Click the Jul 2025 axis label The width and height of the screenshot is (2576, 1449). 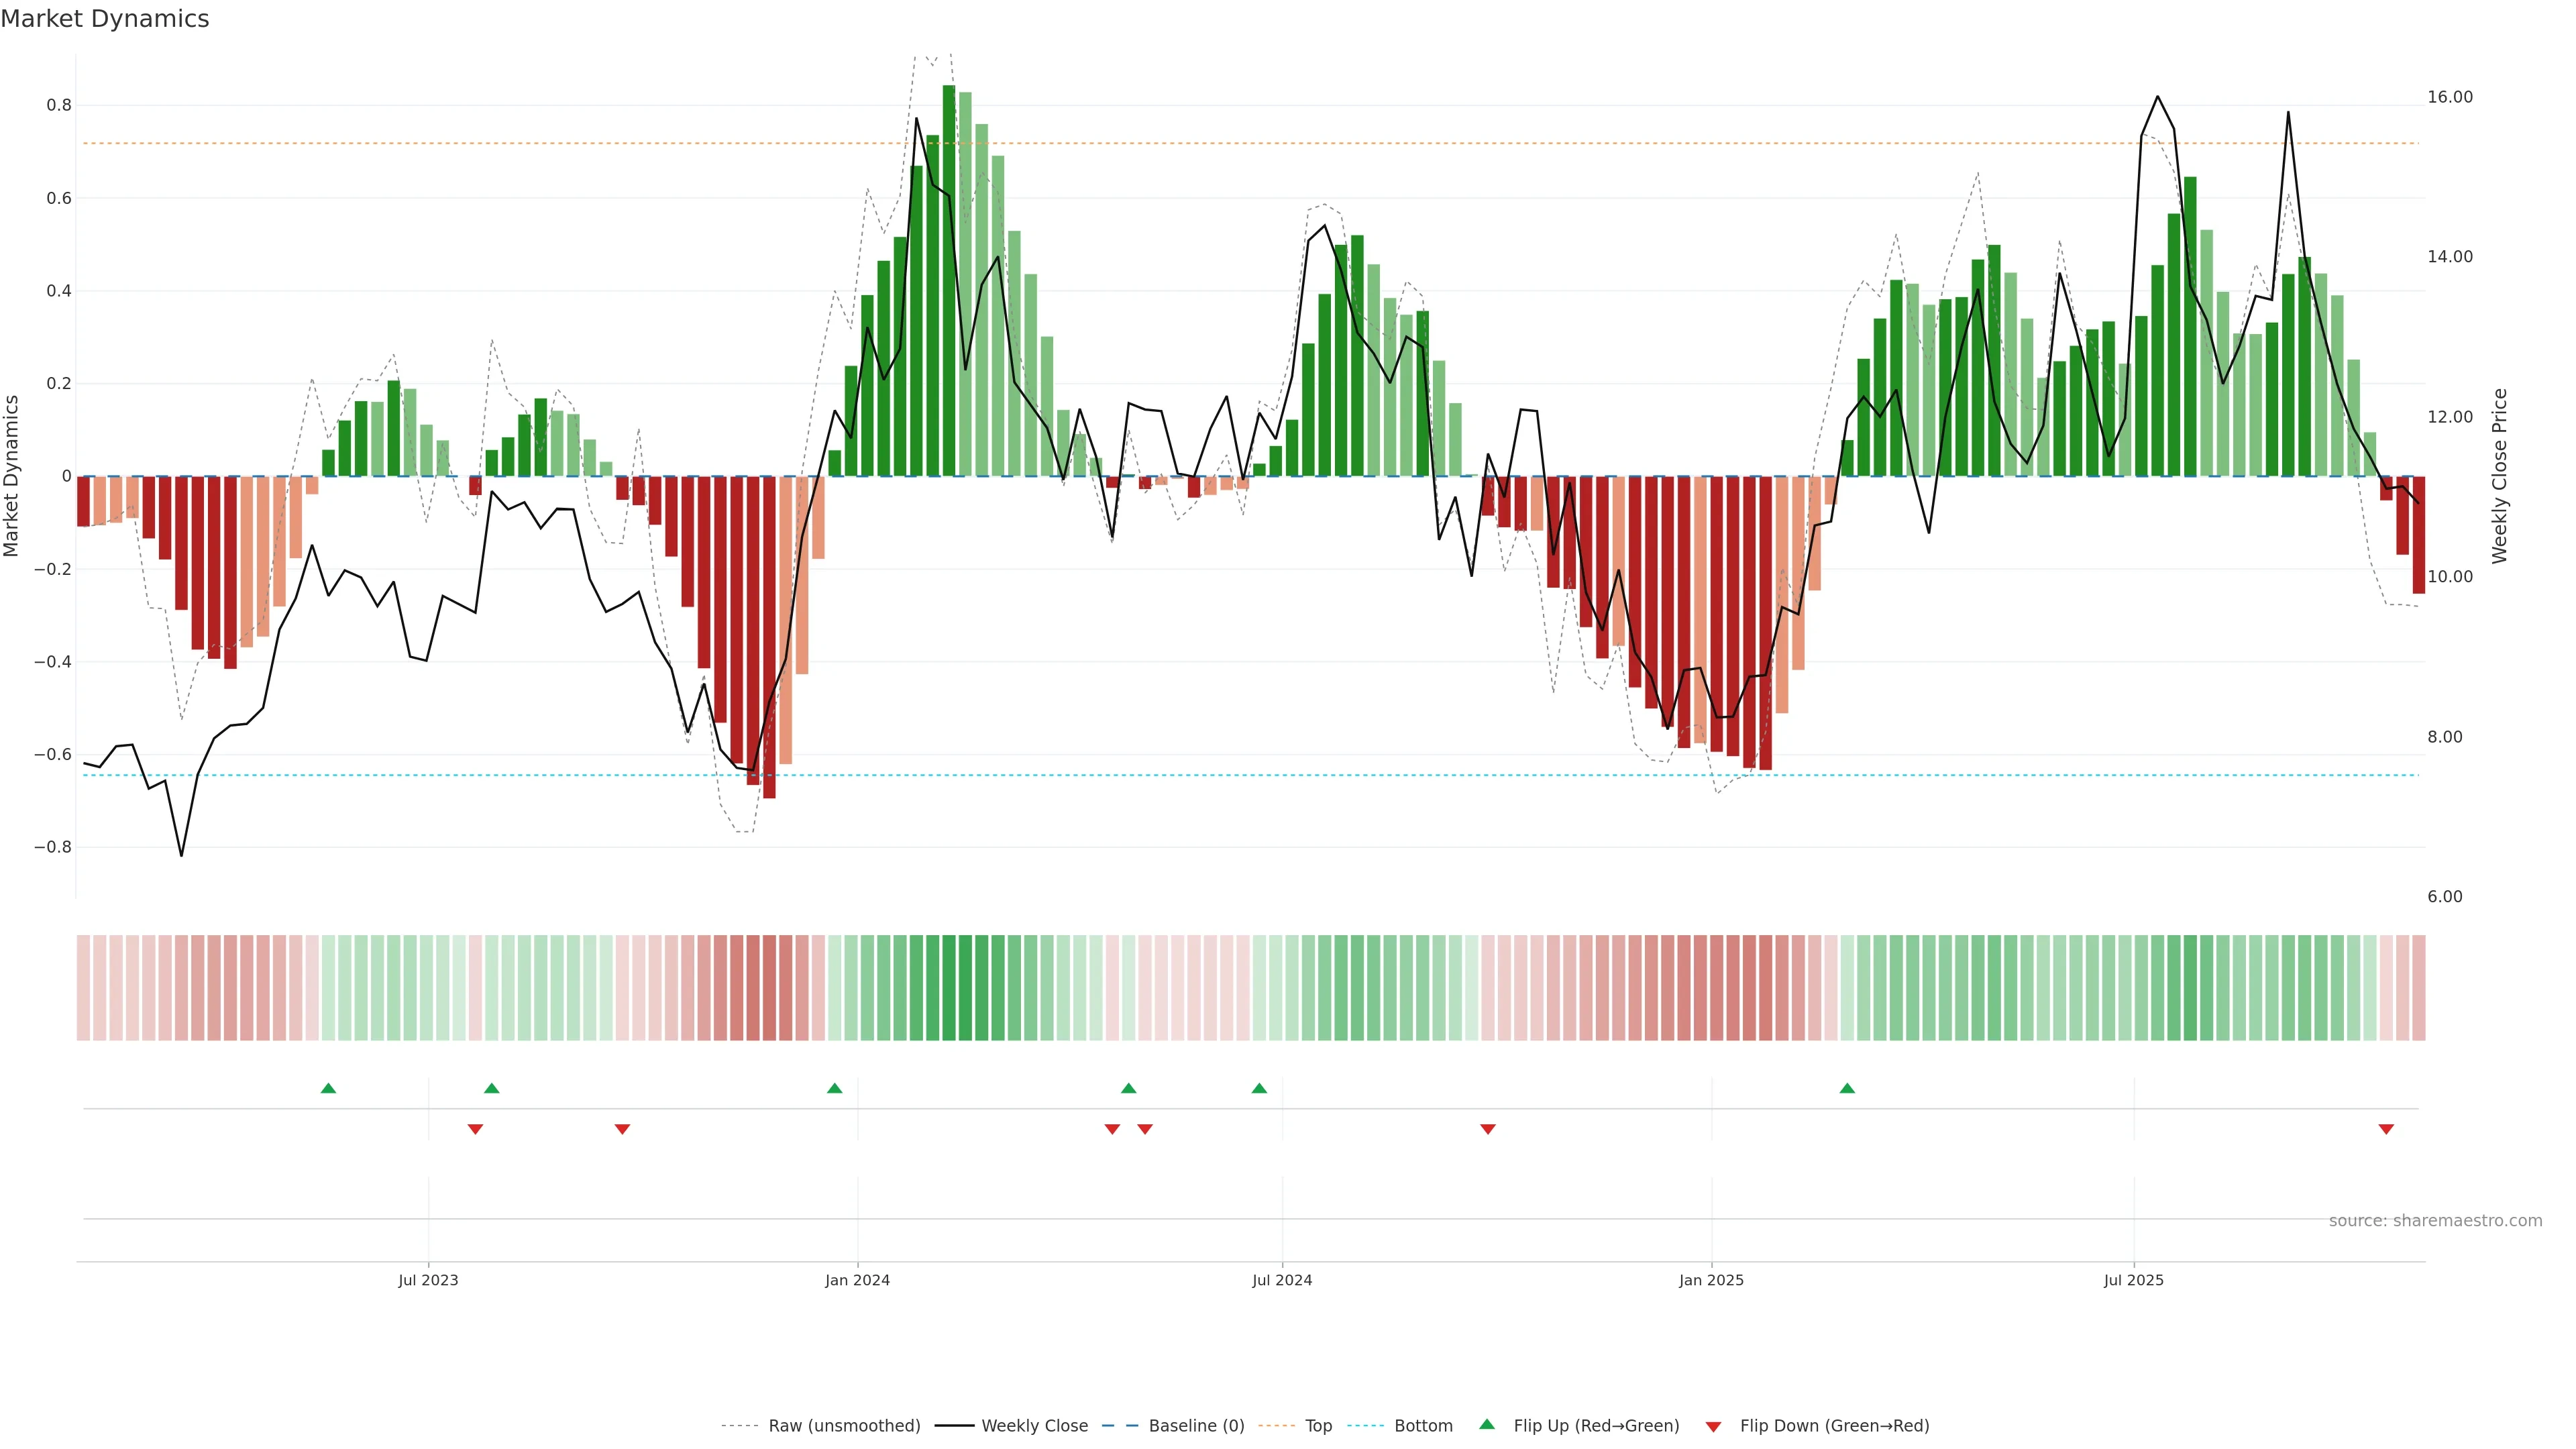pos(2133,1280)
